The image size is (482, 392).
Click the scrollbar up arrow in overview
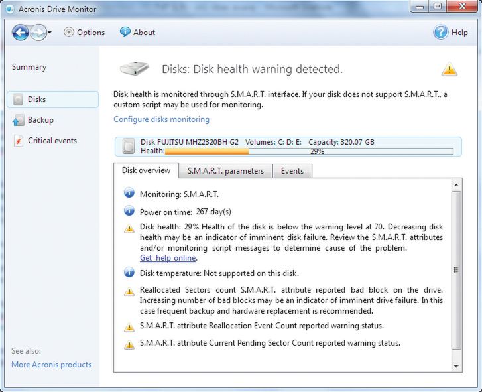pos(456,185)
